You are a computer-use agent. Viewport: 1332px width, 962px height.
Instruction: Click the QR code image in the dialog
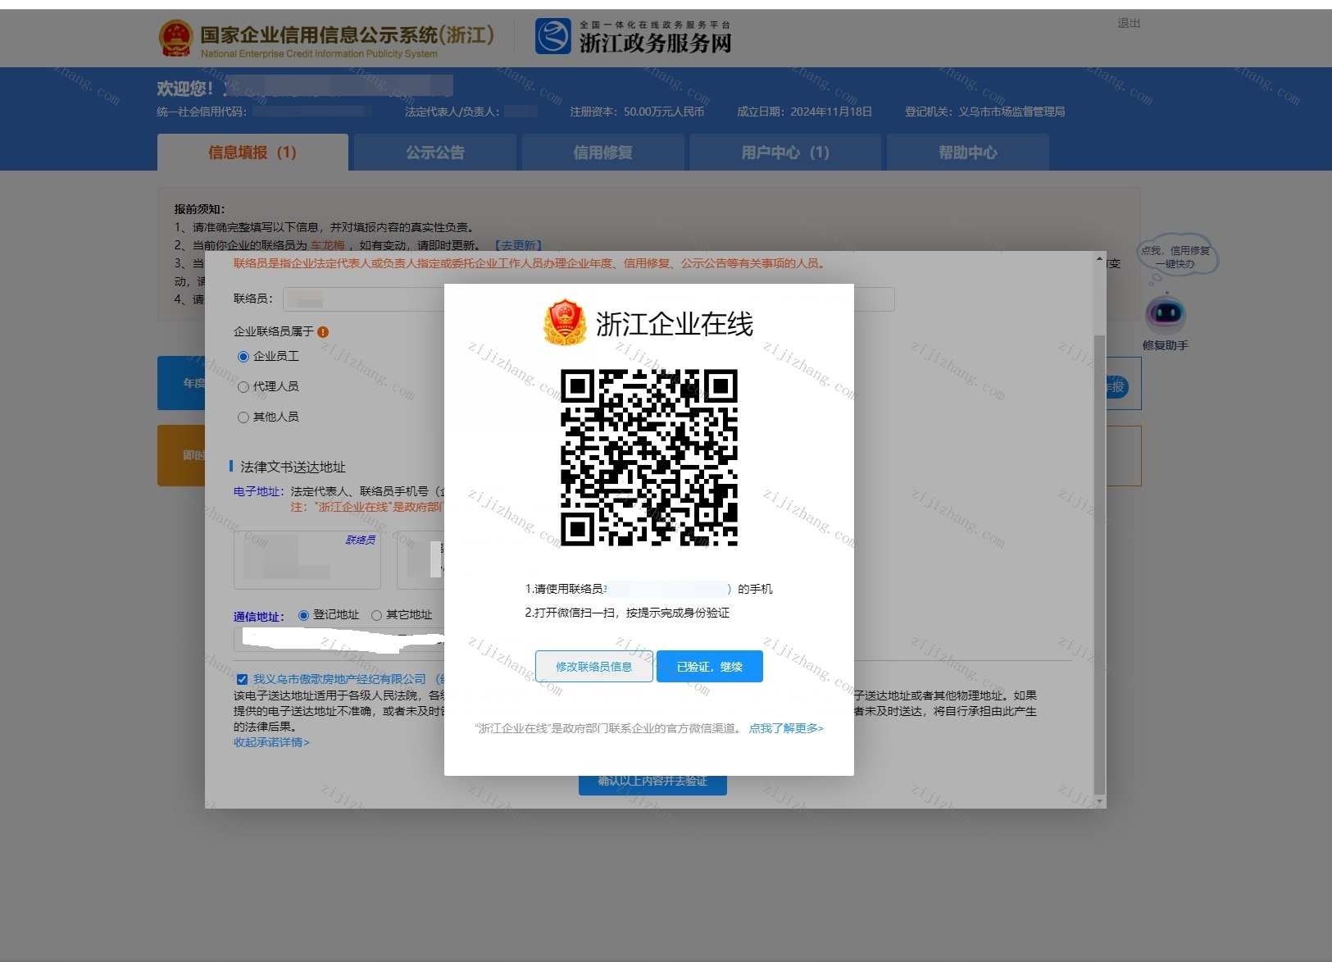point(649,458)
